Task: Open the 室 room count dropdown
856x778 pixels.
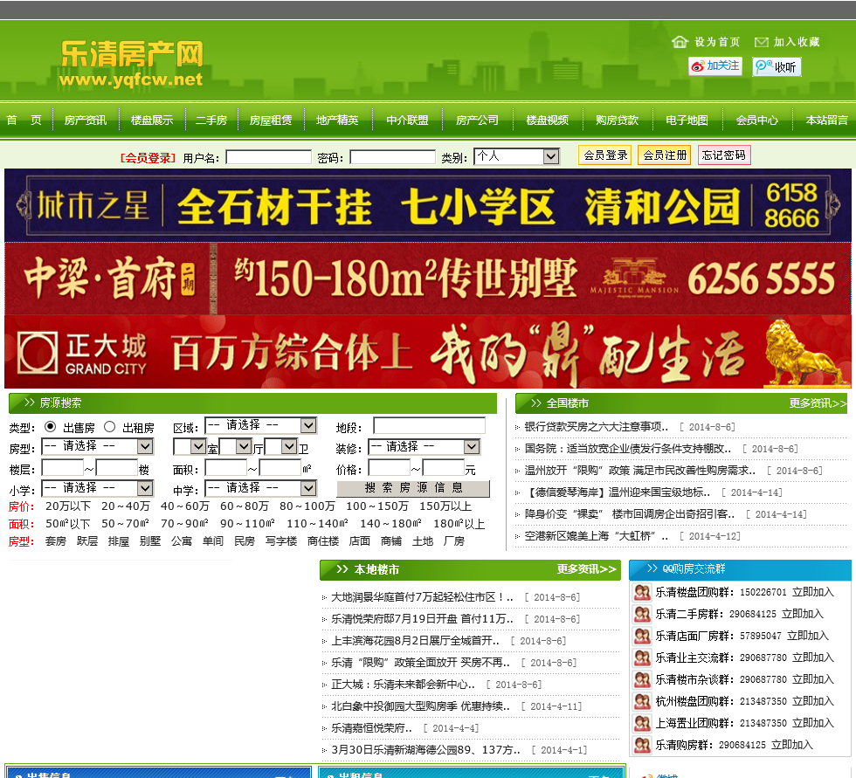Action: 190,447
